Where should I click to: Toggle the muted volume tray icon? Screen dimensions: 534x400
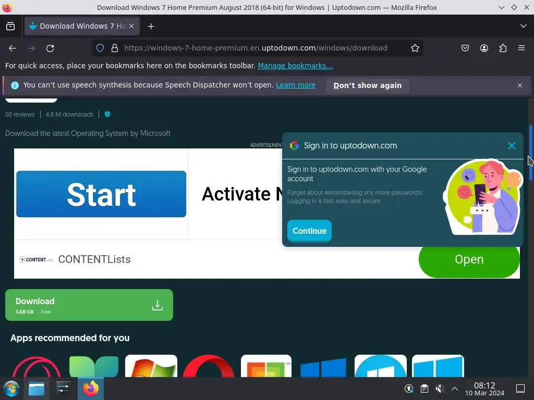click(x=440, y=389)
